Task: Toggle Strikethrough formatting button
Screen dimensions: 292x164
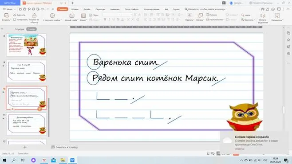Action: [118, 20]
